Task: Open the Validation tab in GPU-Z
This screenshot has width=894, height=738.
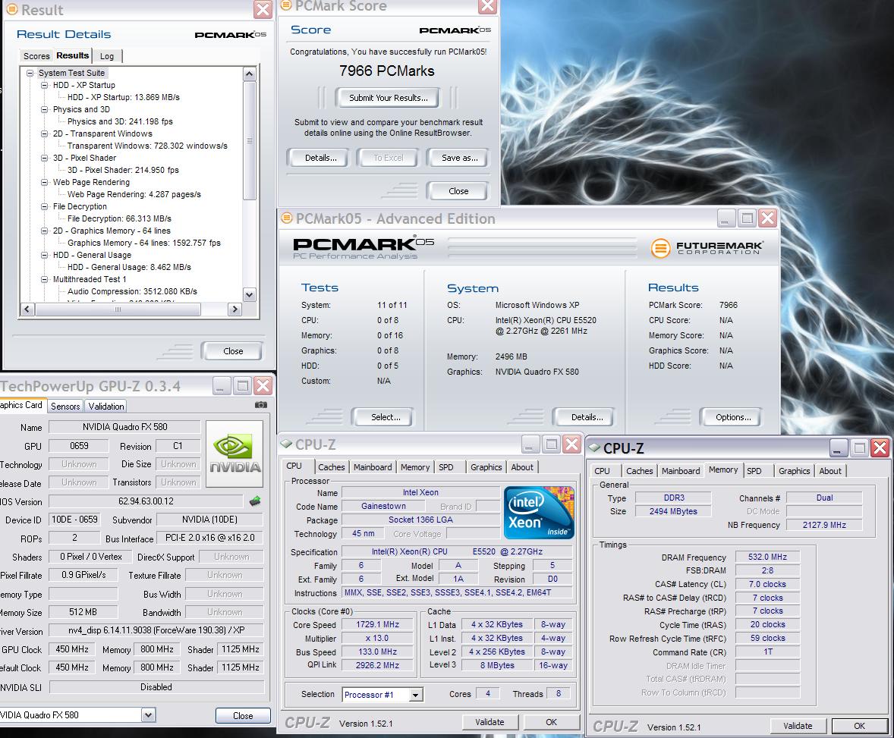Action: (x=106, y=407)
